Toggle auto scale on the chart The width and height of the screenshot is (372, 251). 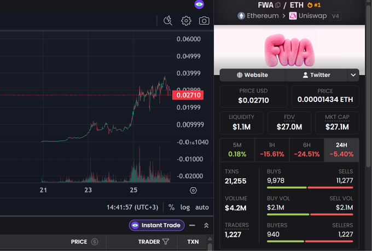tap(202, 207)
